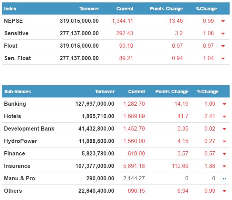The image size is (232, 200).
Task: Click the Insurance sub-index label
Action: [17, 166]
